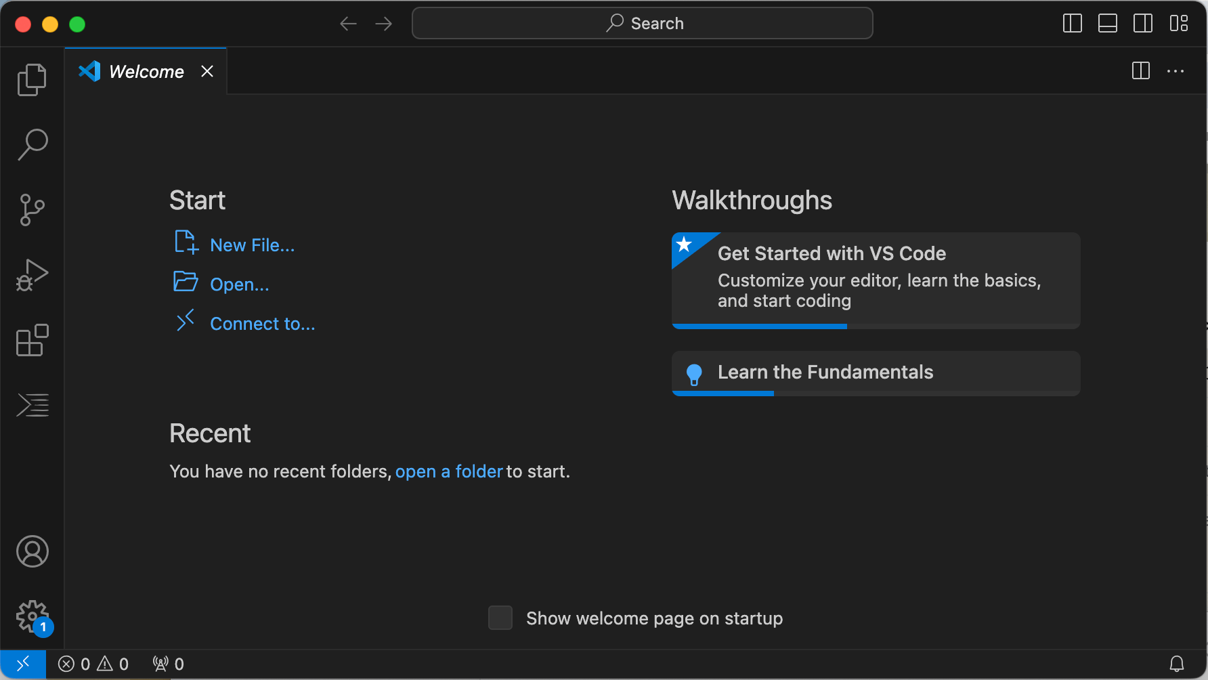Viewport: 1208px width, 680px height.
Task: Select the Search icon in the sidebar
Action: tap(32, 144)
